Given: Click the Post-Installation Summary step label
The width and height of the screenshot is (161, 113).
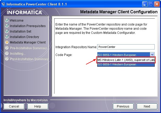Looking at the screenshot, I should pyautogui.click(x=29, y=59).
